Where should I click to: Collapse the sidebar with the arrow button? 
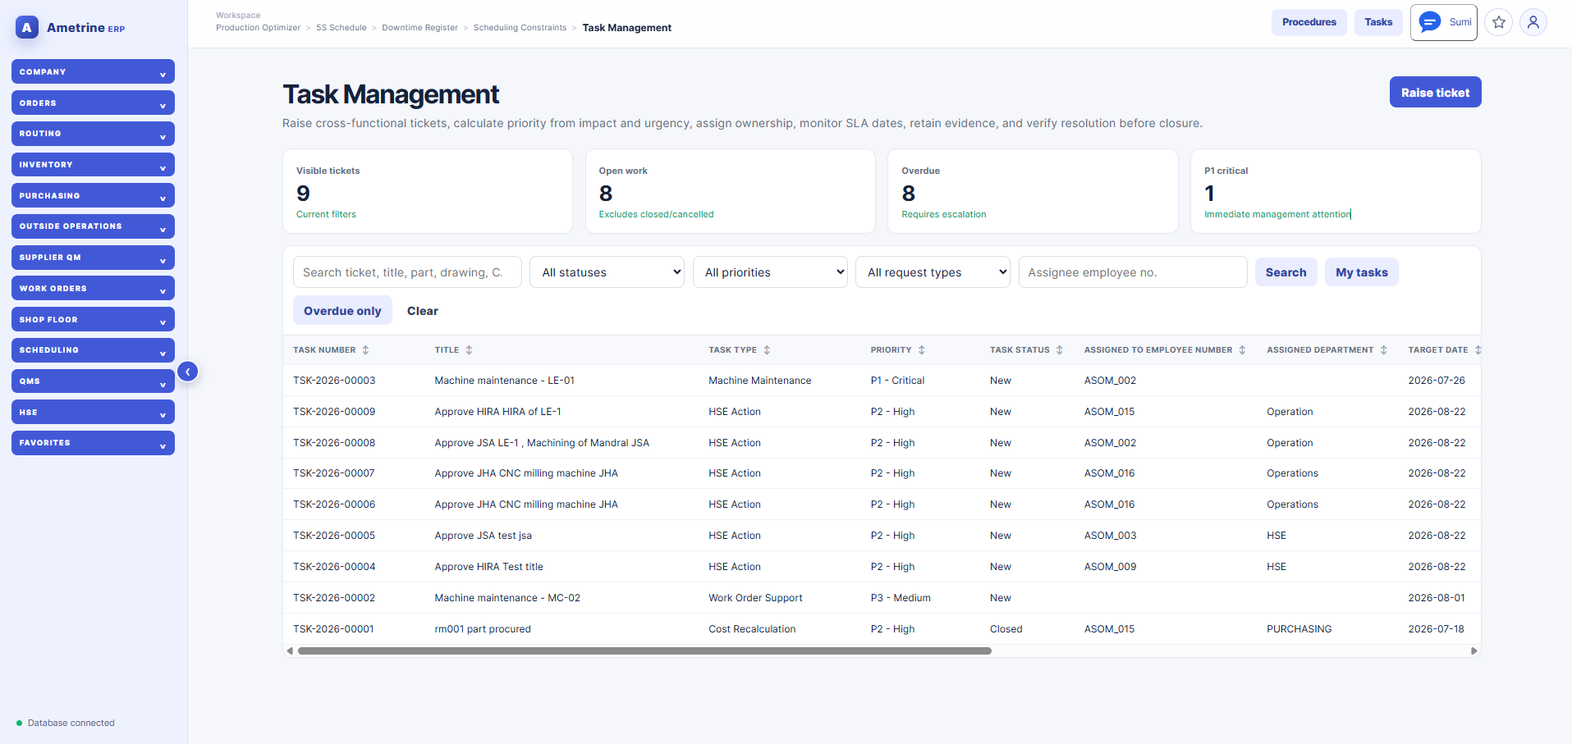pos(187,372)
